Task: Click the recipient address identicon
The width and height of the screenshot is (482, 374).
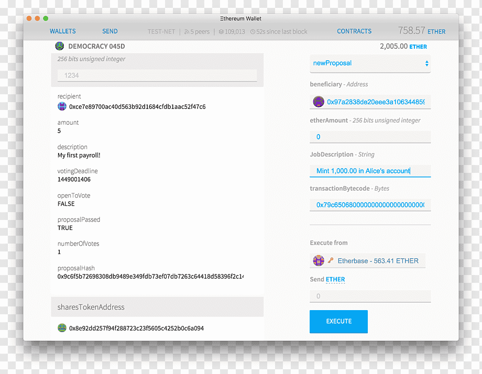Action: pos(62,106)
